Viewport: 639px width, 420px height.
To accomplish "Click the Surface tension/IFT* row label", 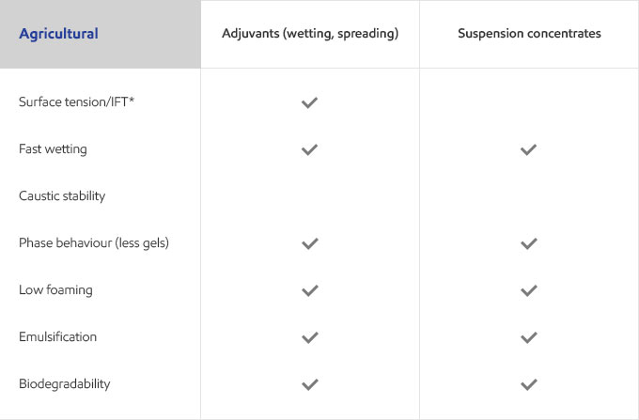I will pos(77,101).
